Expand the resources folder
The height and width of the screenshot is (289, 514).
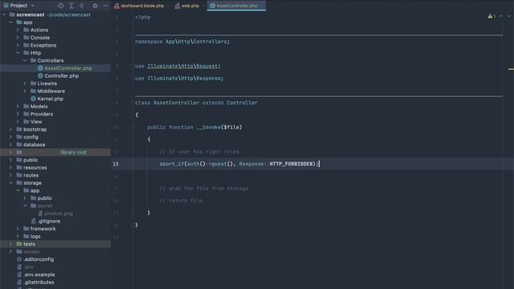[x=11, y=168]
